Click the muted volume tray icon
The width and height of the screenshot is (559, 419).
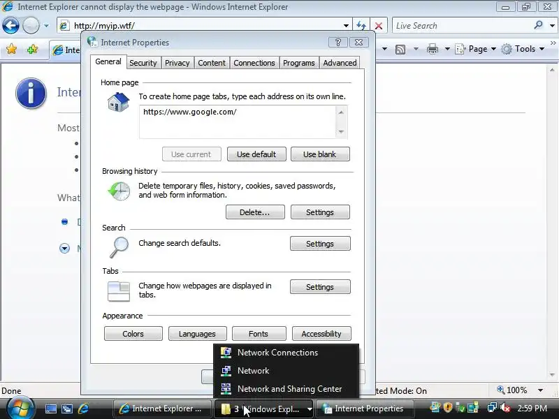click(505, 408)
